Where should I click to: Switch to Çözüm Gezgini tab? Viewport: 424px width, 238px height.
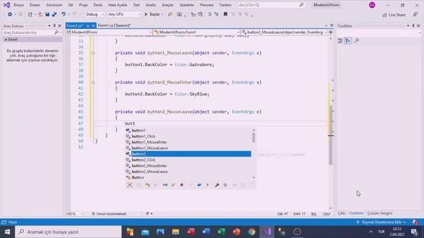pos(380,213)
